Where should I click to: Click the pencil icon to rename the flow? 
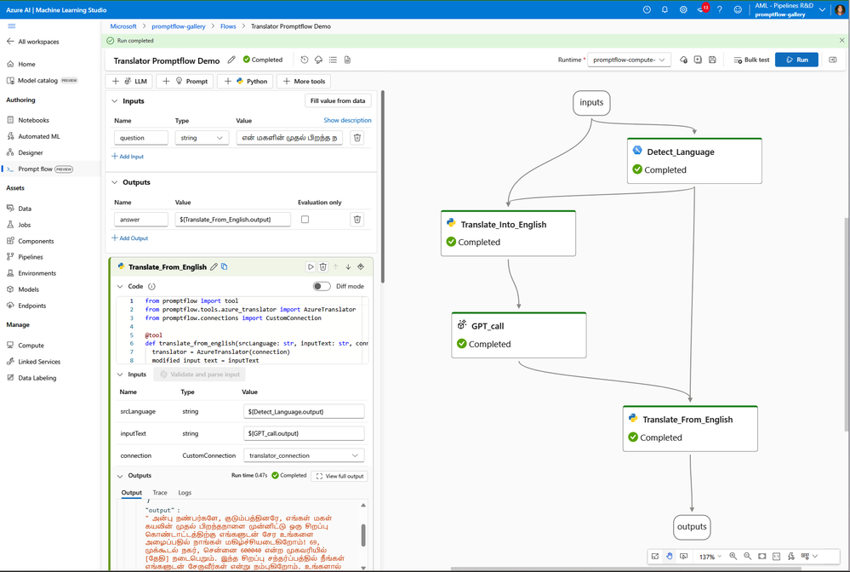pyautogui.click(x=231, y=60)
